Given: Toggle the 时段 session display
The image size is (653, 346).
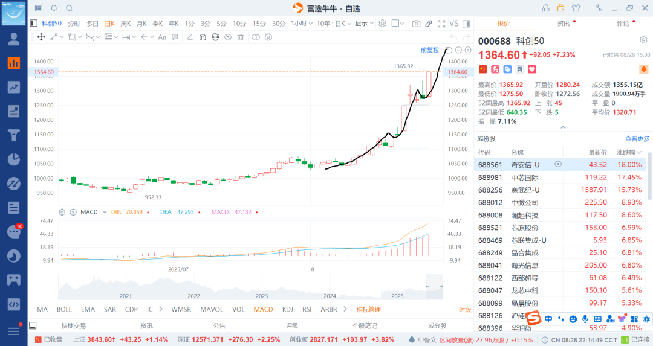Looking at the screenshot, I should point(465,309).
